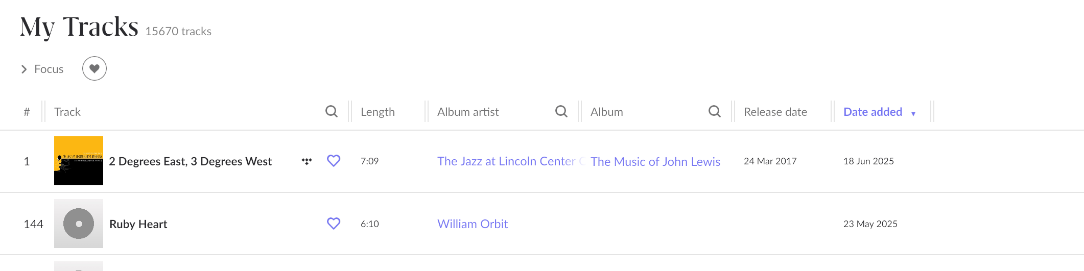Sort tracks by Length column header
Viewport: 1084px width, 271px height.
tap(378, 112)
